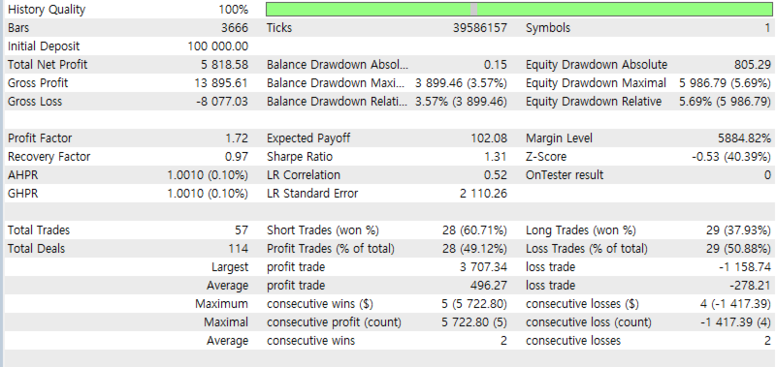Select the Long Trades (won %) value
This screenshot has width=776, height=367.
click(738, 230)
